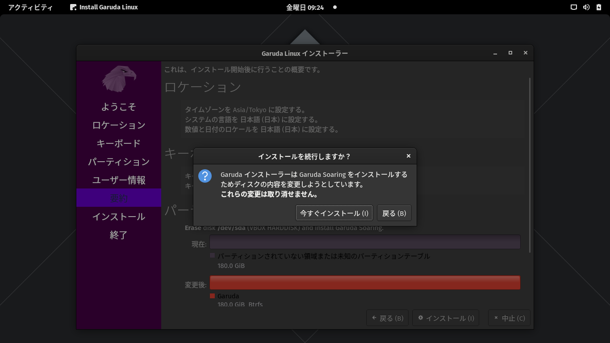The width and height of the screenshot is (610, 343).
Task: Click text タイムゾーンを Asia/Tokyo に設定する
Action: 245,110
